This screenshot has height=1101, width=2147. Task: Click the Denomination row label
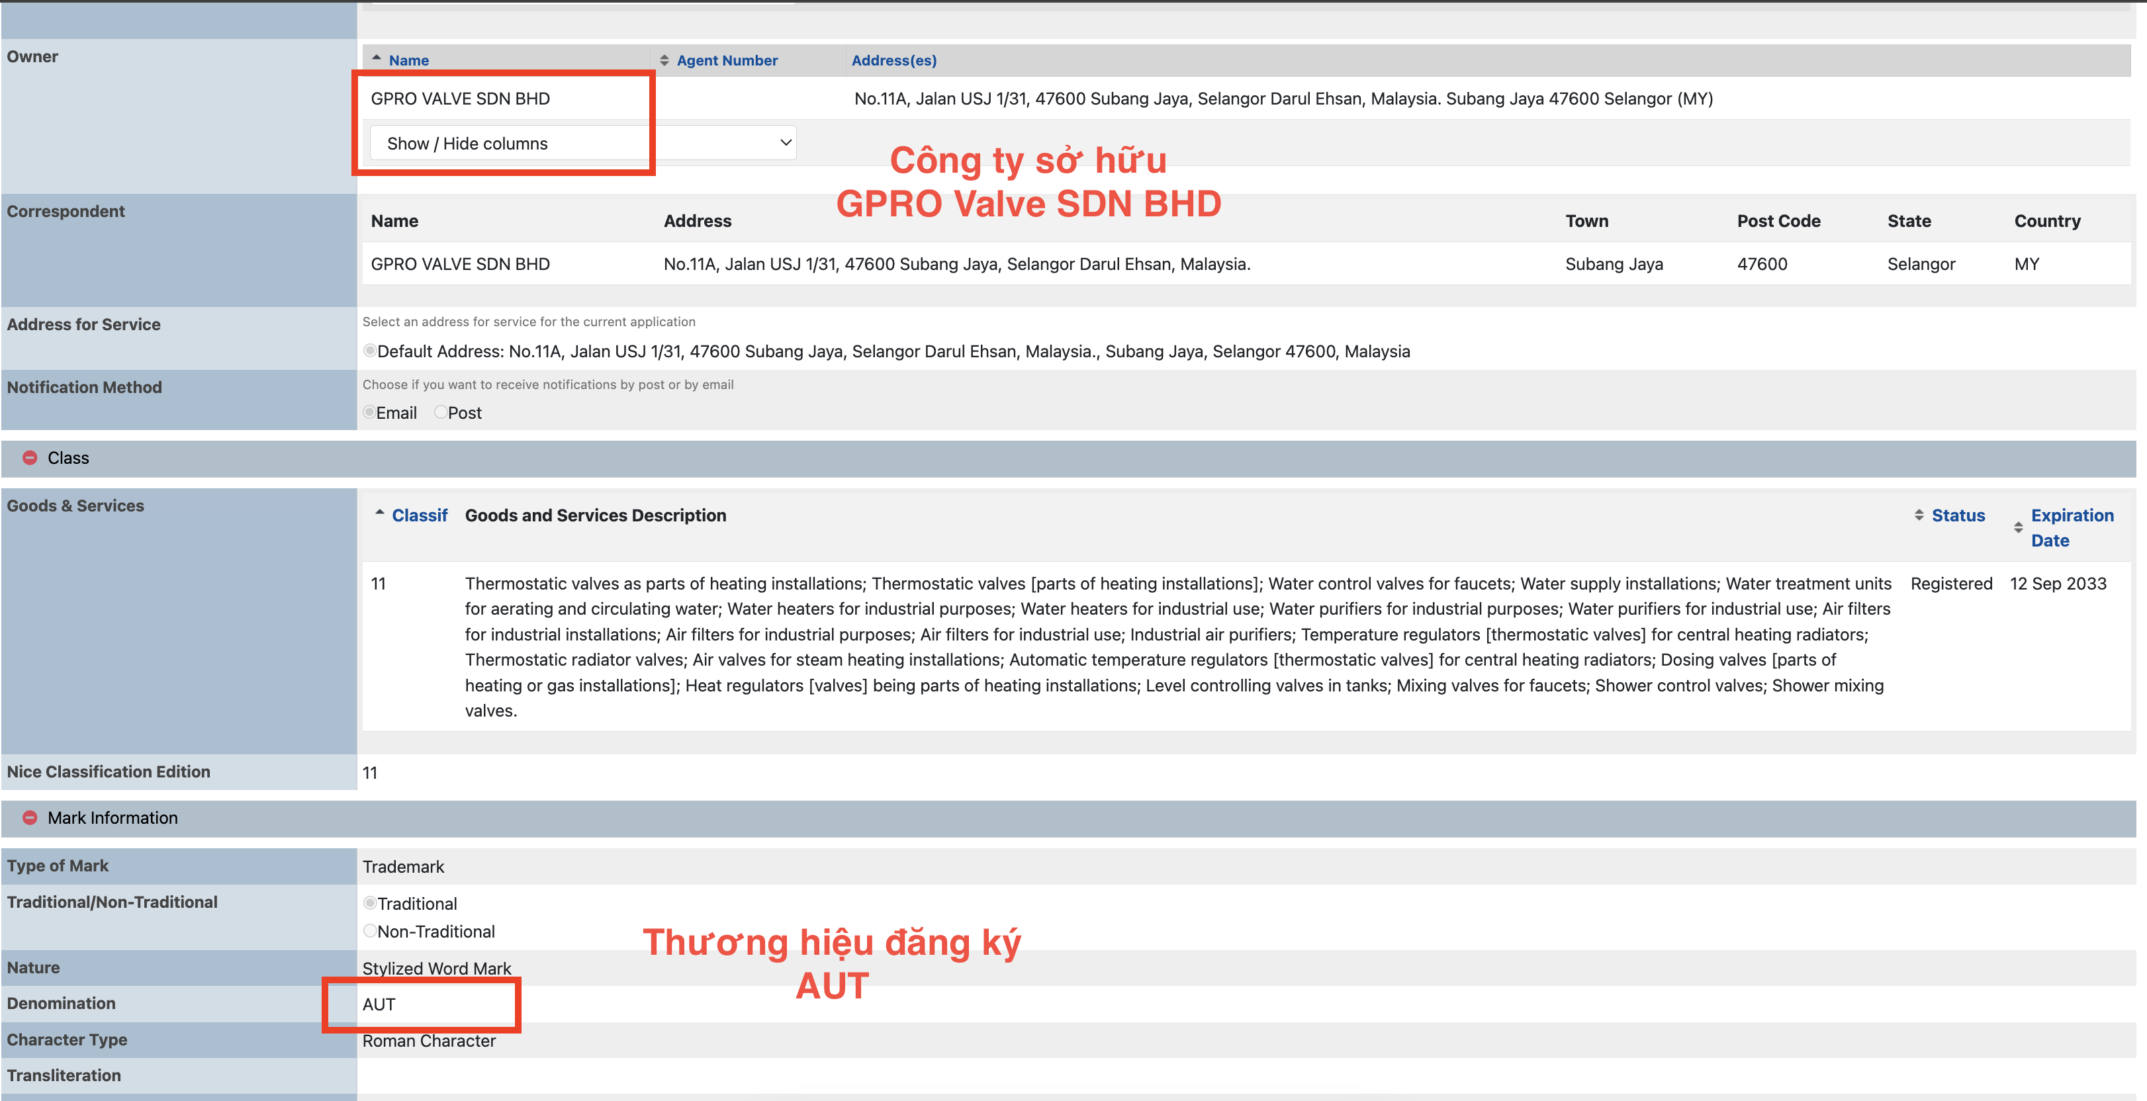coord(61,1004)
